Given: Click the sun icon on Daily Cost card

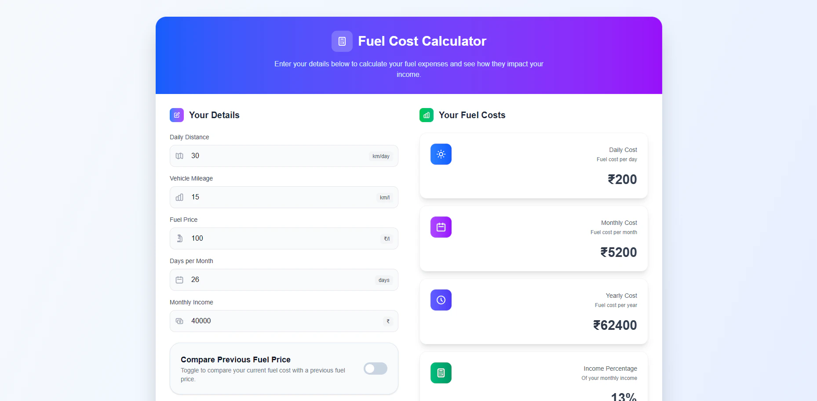Looking at the screenshot, I should [441, 154].
